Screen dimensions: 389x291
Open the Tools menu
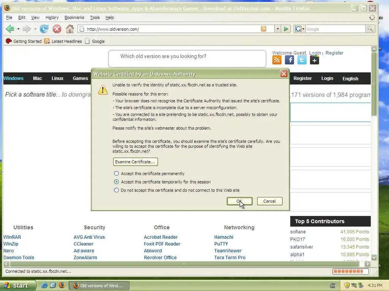click(x=95, y=17)
